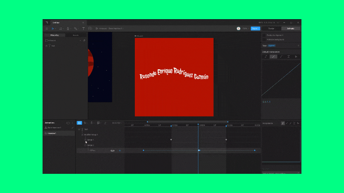
Task: Toggle Display background checkbox
Action: point(264,35)
